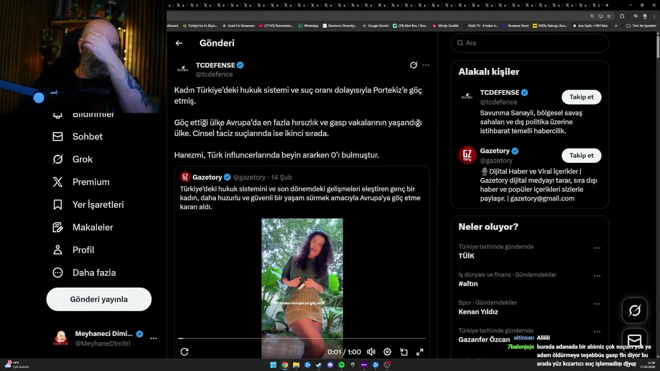Open Grok explain icon on TCDEFENSE post
The width and height of the screenshot is (660, 371).
coord(414,65)
